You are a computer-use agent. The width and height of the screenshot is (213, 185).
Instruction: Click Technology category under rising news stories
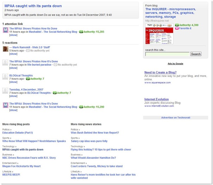(x=78, y=147)
